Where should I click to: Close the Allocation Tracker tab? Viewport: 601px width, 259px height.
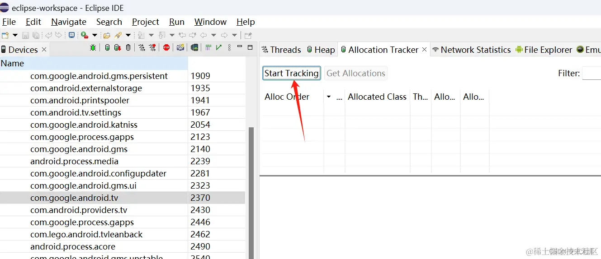tap(425, 50)
